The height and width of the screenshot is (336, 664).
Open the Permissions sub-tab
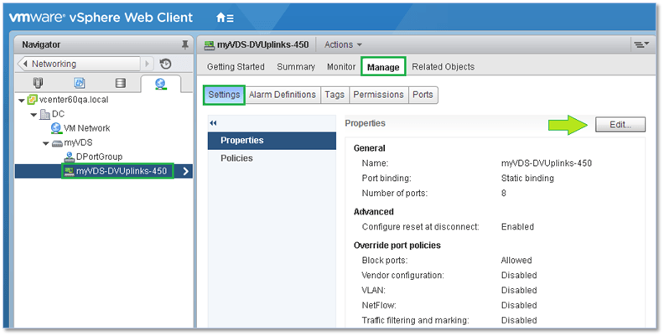(379, 95)
